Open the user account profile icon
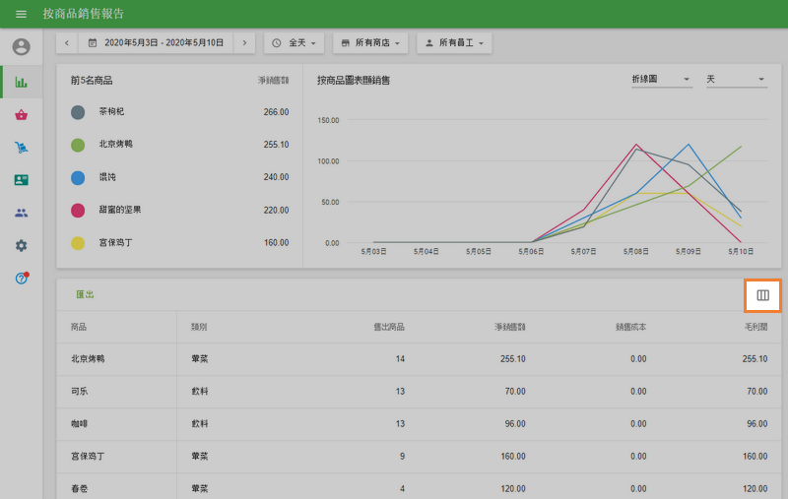This screenshot has width=788, height=499. click(x=21, y=47)
